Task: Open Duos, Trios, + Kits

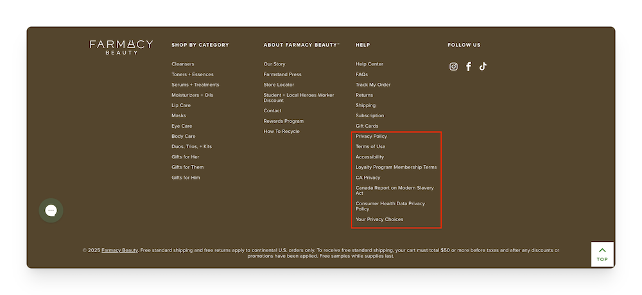Action: (x=191, y=146)
